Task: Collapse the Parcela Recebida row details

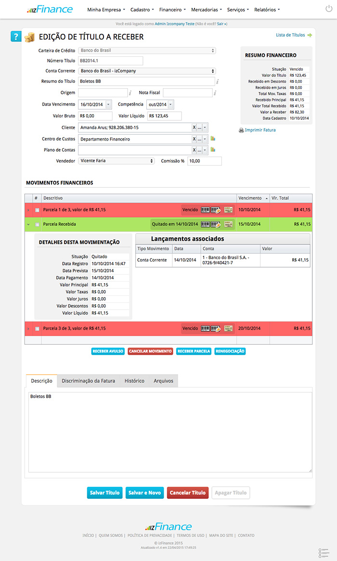Action: click(28, 224)
